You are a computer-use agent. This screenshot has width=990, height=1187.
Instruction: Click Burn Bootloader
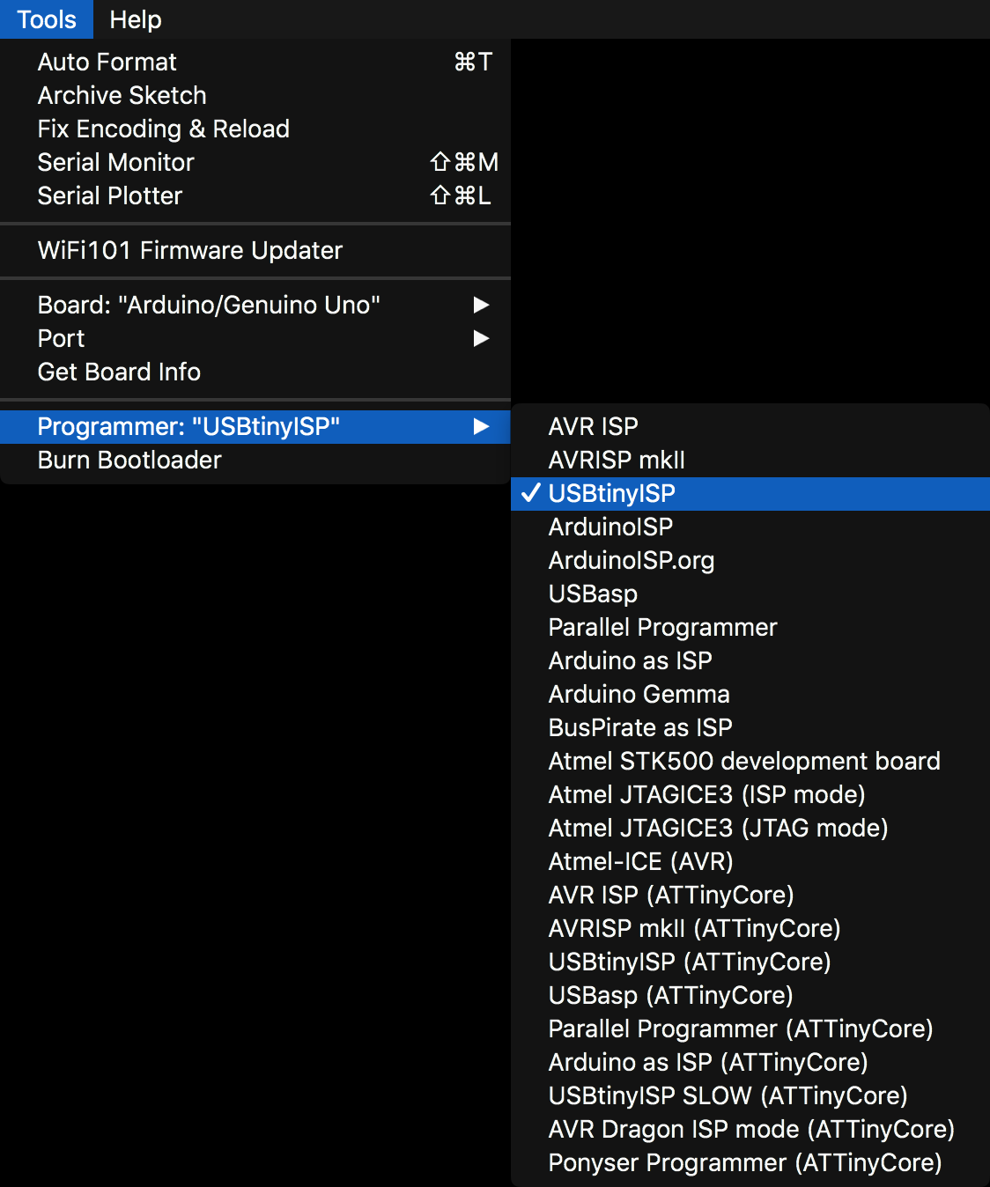tap(129, 460)
